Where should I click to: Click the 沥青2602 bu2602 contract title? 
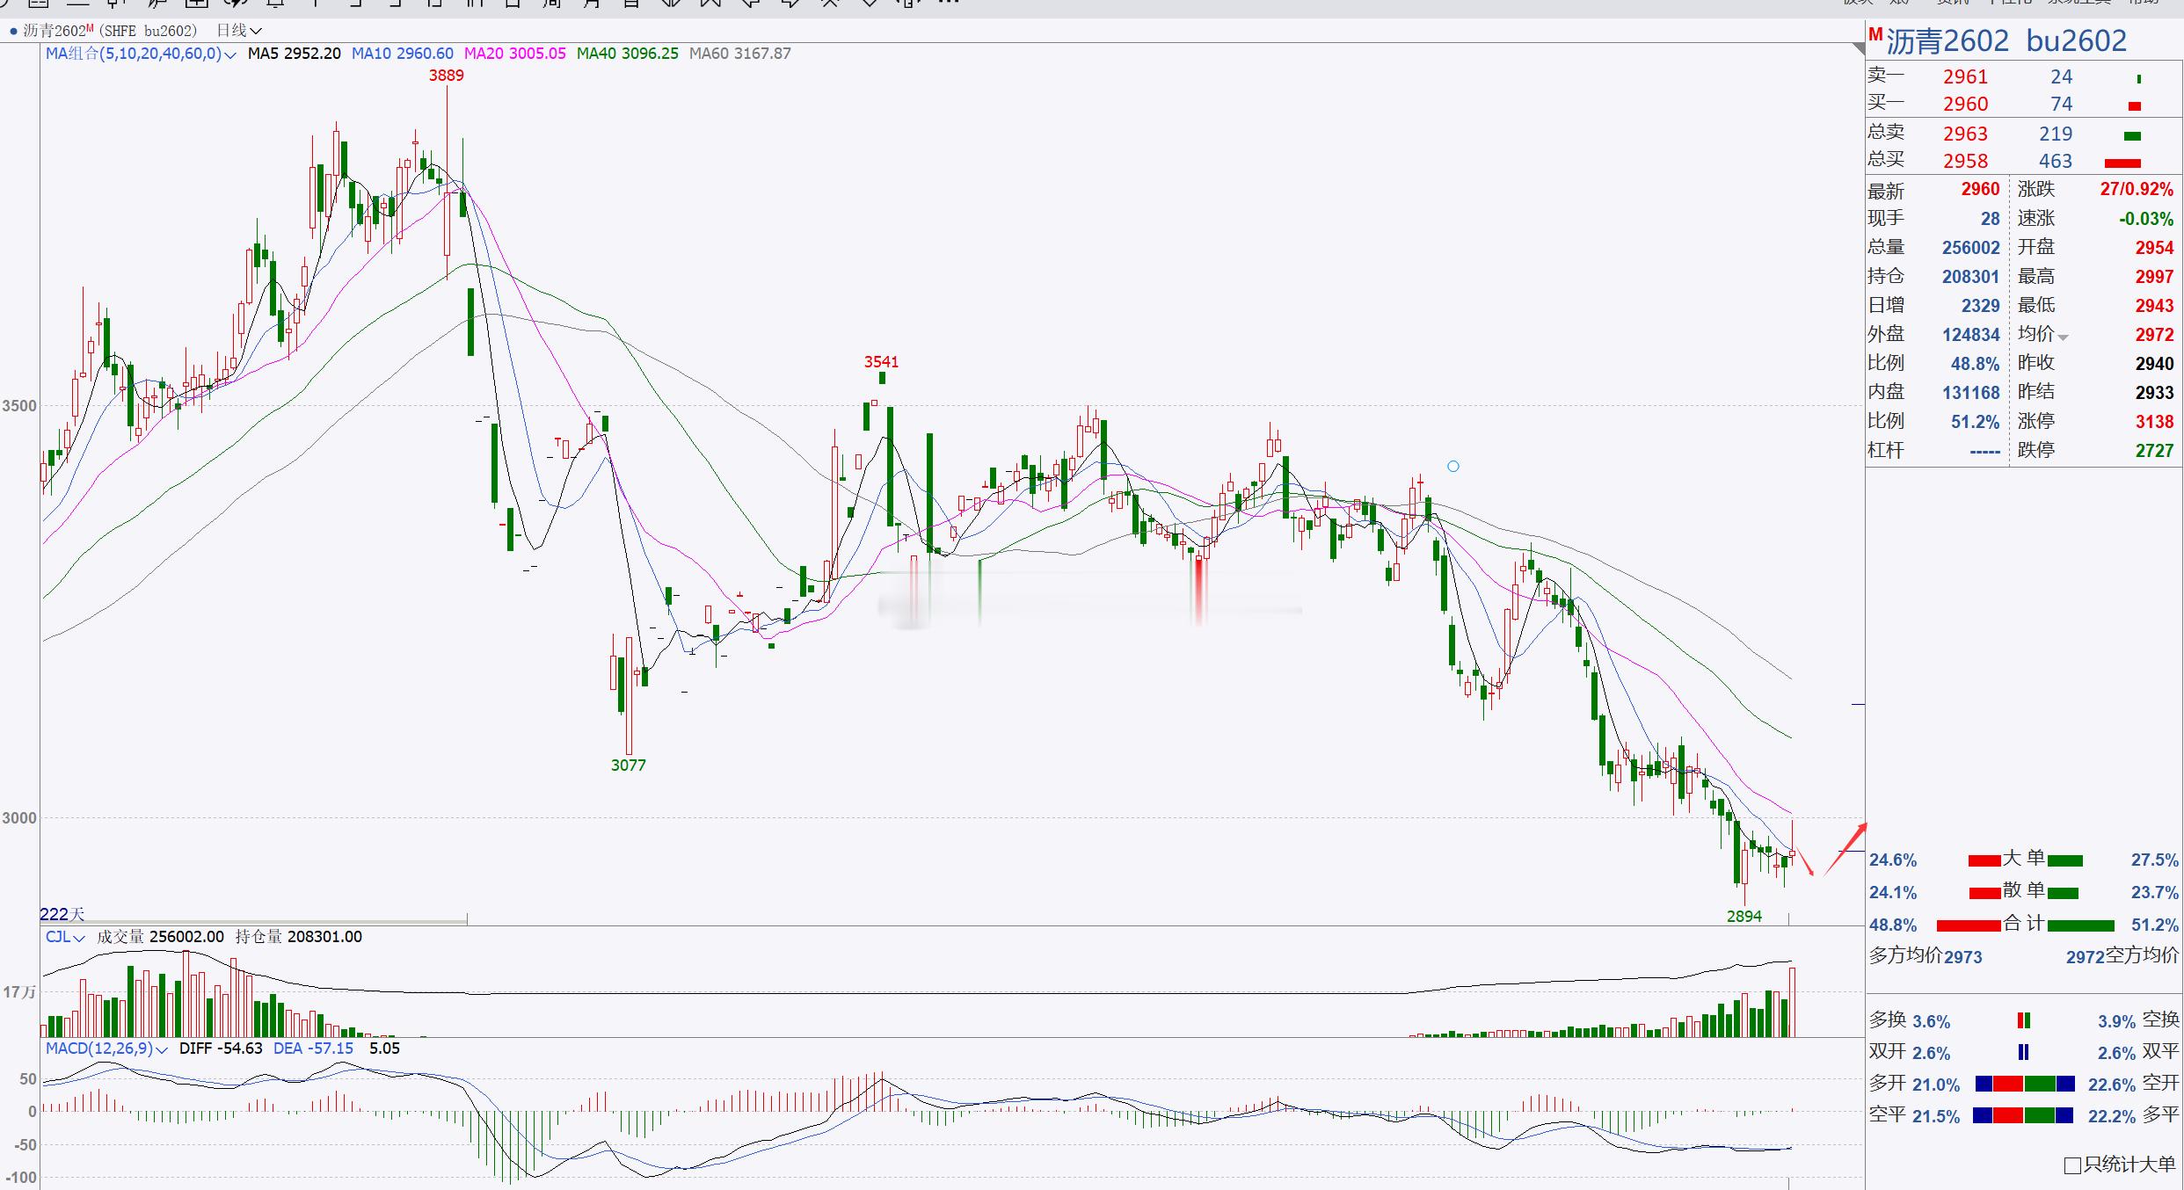tap(2006, 41)
